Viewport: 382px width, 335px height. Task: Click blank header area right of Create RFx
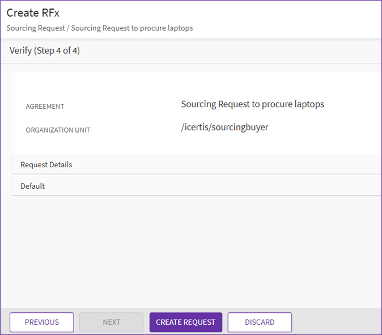click(227, 13)
